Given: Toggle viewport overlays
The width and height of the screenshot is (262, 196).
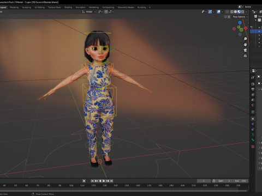Looking at the screenshot, I should pyautogui.click(x=219, y=11).
